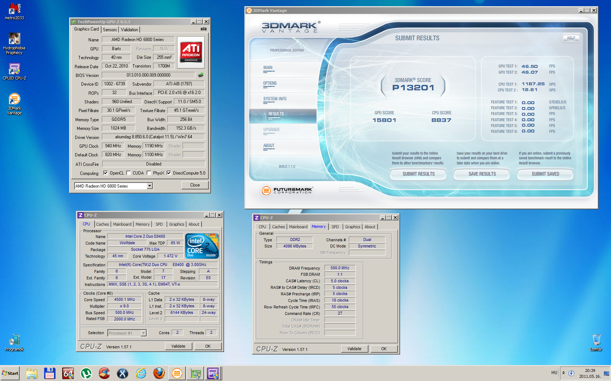Click the blue lightning tray icon

pyautogui.click(x=571, y=373)
